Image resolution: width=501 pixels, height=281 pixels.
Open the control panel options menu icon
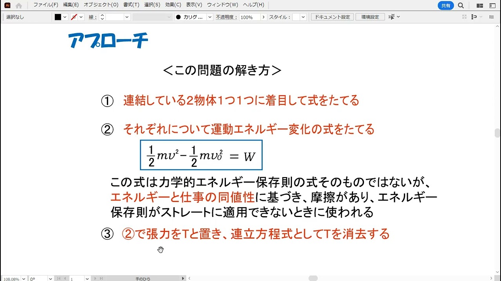point(492,17)
